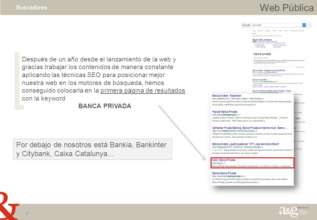The width and height of the screenshot is (317, 220).
Task: Click the 'banca privada' definition card heading
Action: (262, 54)
